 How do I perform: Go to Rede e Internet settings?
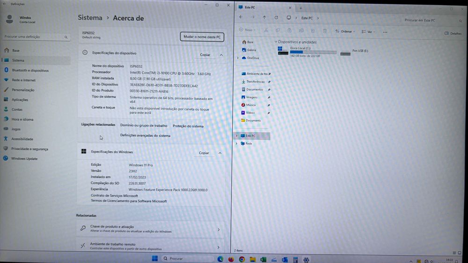[23, 80]
